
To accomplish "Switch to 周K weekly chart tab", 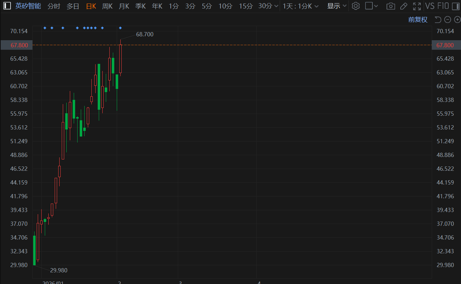I will (107, 6).
